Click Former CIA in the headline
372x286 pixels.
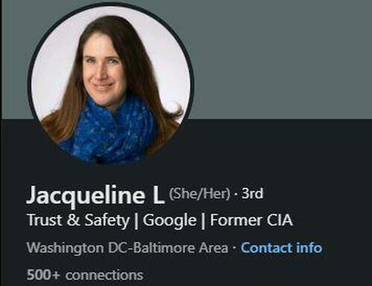(x=251, y=220)
